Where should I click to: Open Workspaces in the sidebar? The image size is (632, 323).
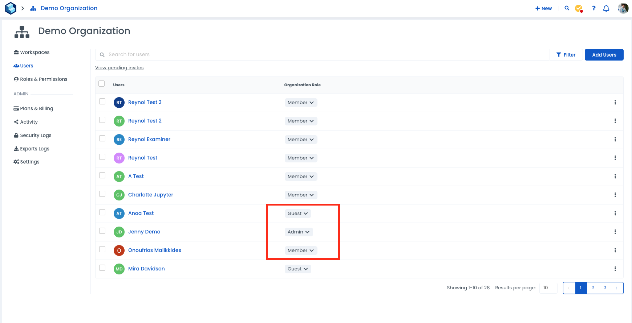(x=32, y=53)
